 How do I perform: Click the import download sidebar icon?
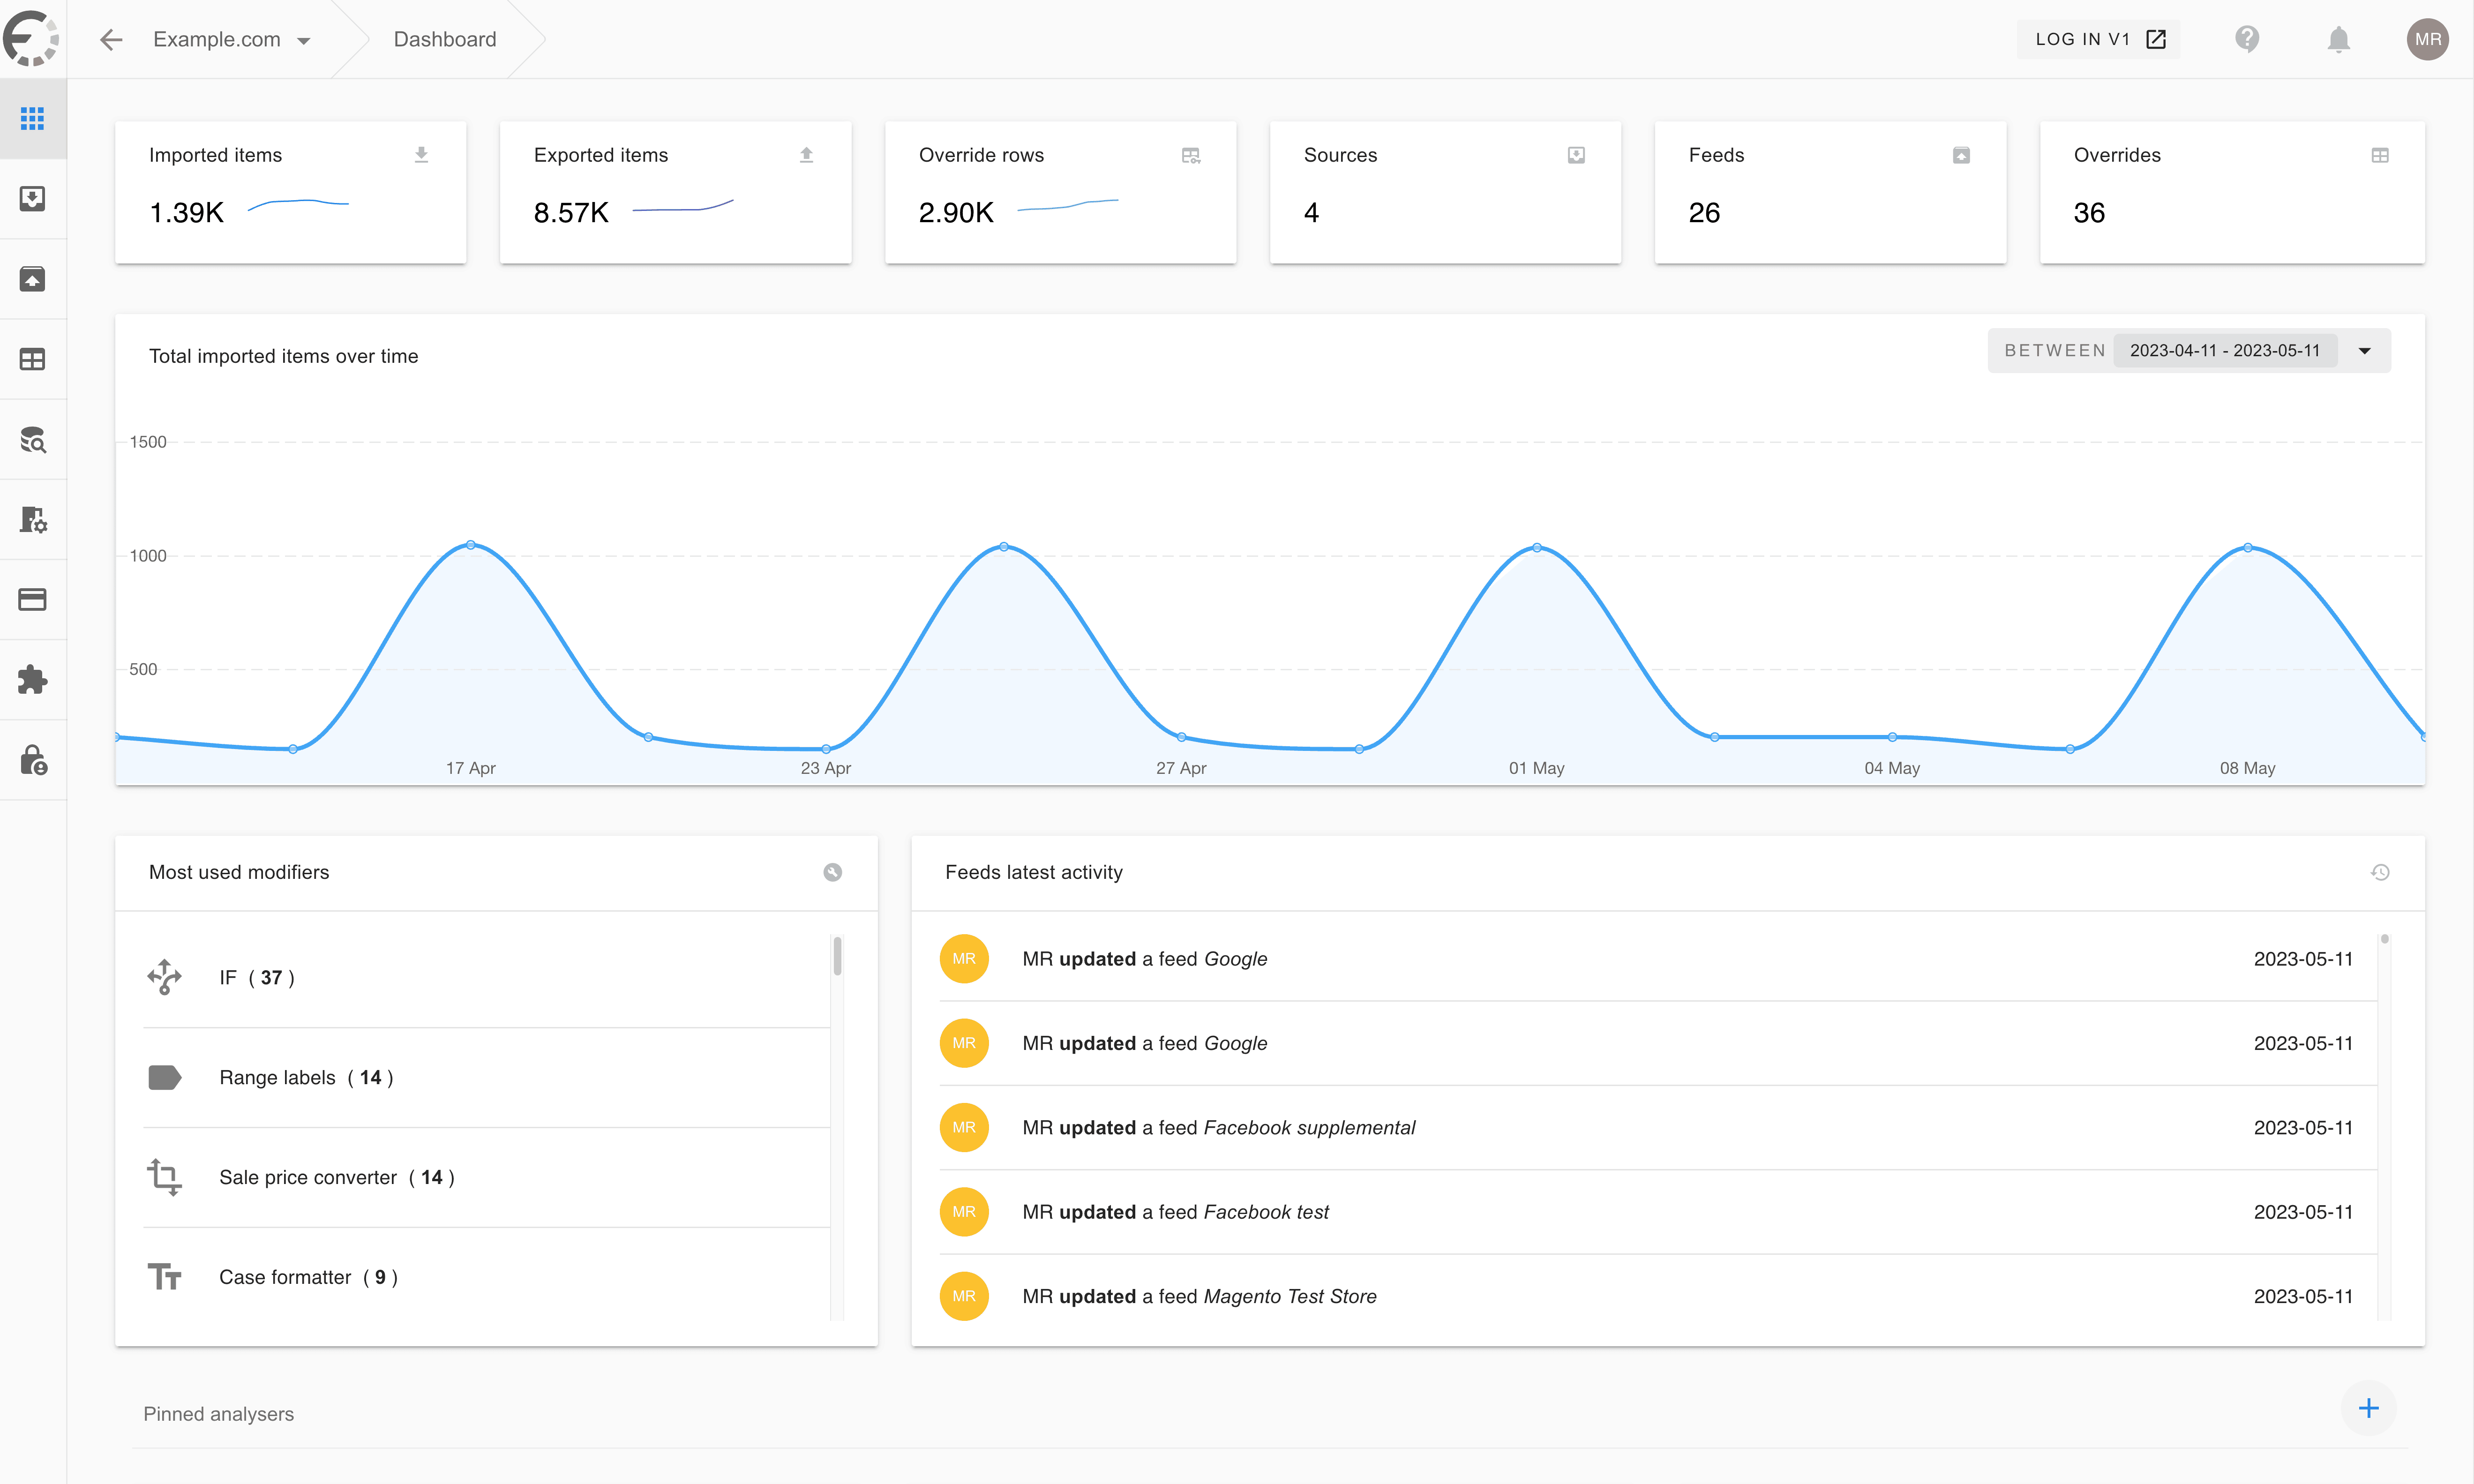pos(32,199)
